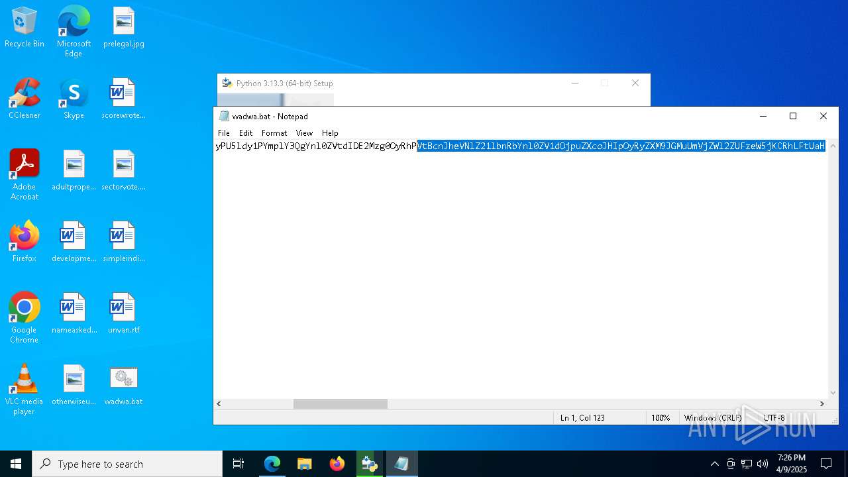Screen dimensions: 848x477
Task: Click the right arrow of Notepad's horizontal scrollbar
Action: tap(822, 403)
